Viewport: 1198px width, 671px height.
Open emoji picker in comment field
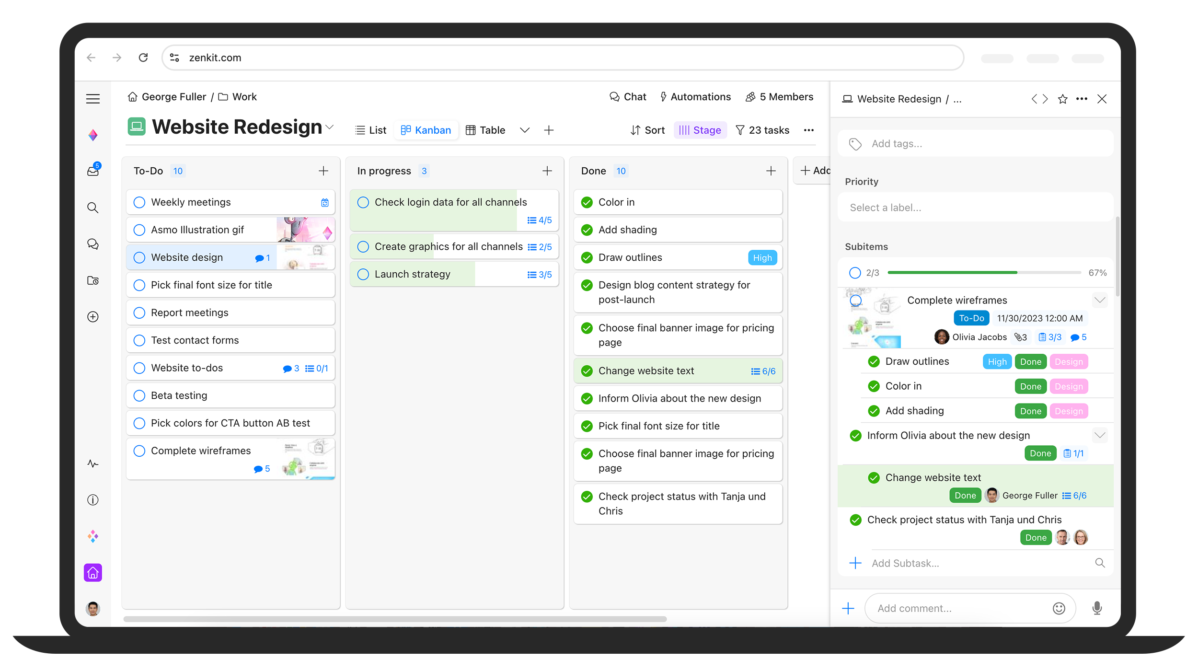point(1059,608)
